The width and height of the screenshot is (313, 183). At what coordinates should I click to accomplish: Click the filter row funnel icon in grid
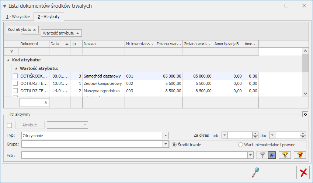click(11, 51)
